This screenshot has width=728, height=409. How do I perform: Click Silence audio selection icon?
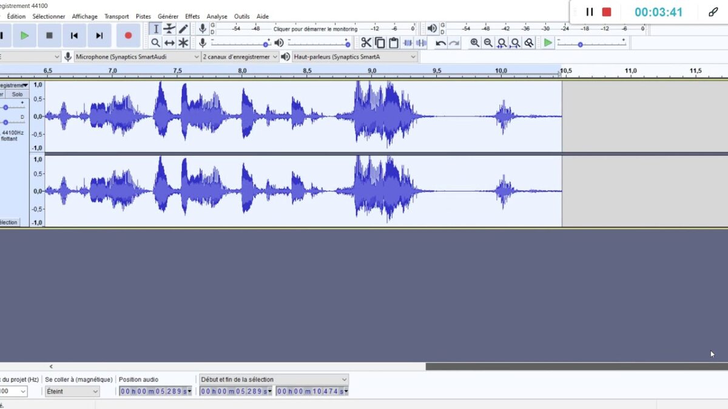[x=421, y=43]
